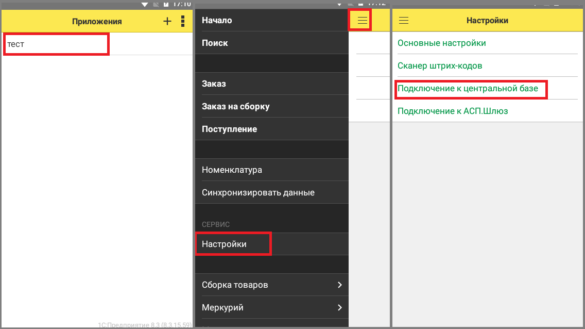This screenshot has width=585, height=329.
Task: Open Поиск from side menu
Action: pos(271,43)
